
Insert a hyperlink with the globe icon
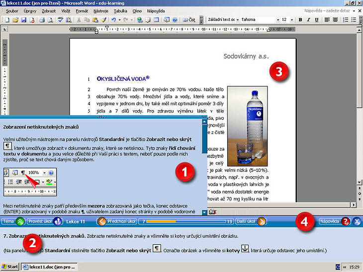140,20
